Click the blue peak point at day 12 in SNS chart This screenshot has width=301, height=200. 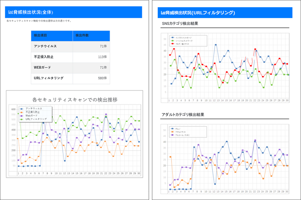click(216, 45)
